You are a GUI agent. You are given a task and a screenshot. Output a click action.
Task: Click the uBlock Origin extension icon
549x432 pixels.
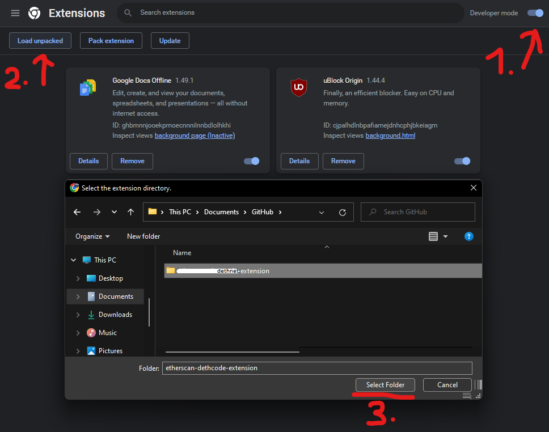pos(299,88)
